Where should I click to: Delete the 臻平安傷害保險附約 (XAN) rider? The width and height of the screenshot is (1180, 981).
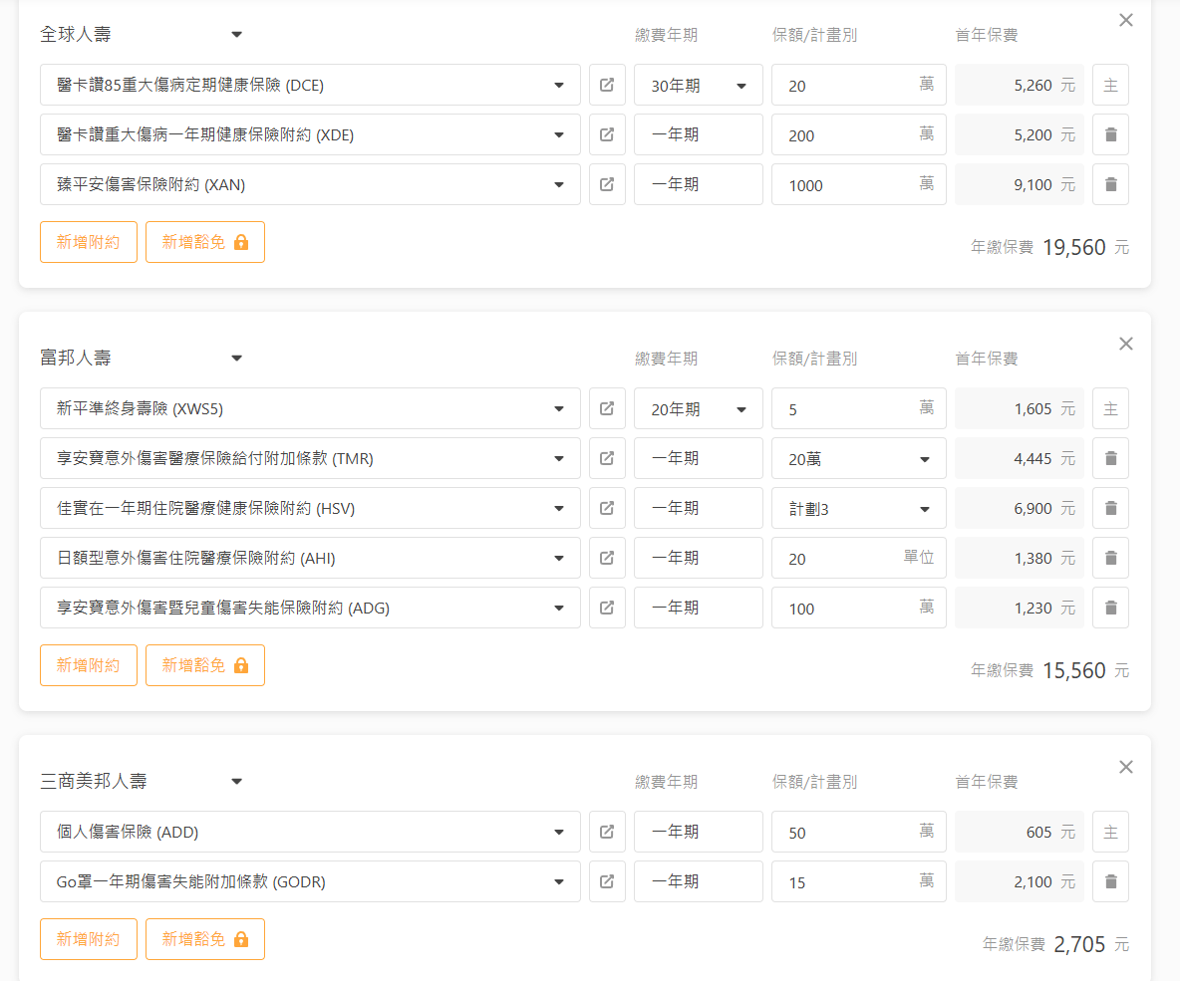pyautogui.click(x=1110, y=184)
